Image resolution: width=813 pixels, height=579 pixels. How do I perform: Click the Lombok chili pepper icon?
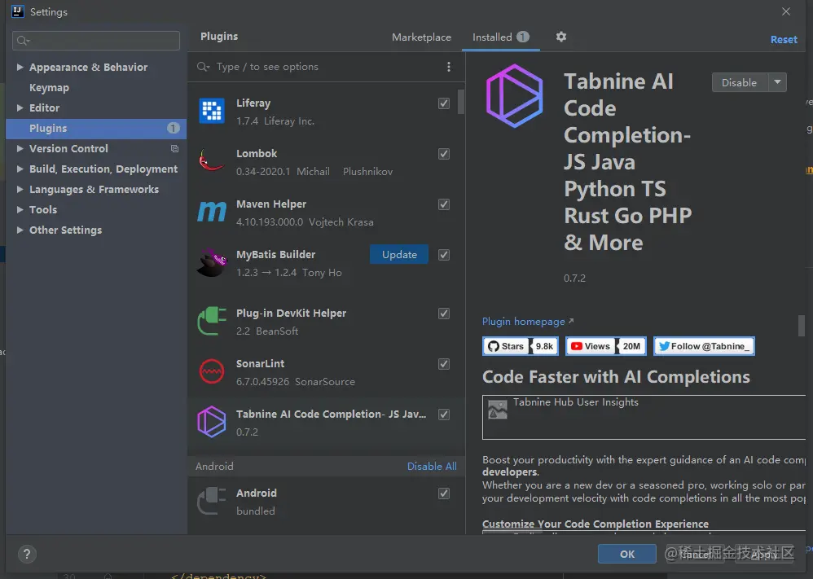pos(211,161)
